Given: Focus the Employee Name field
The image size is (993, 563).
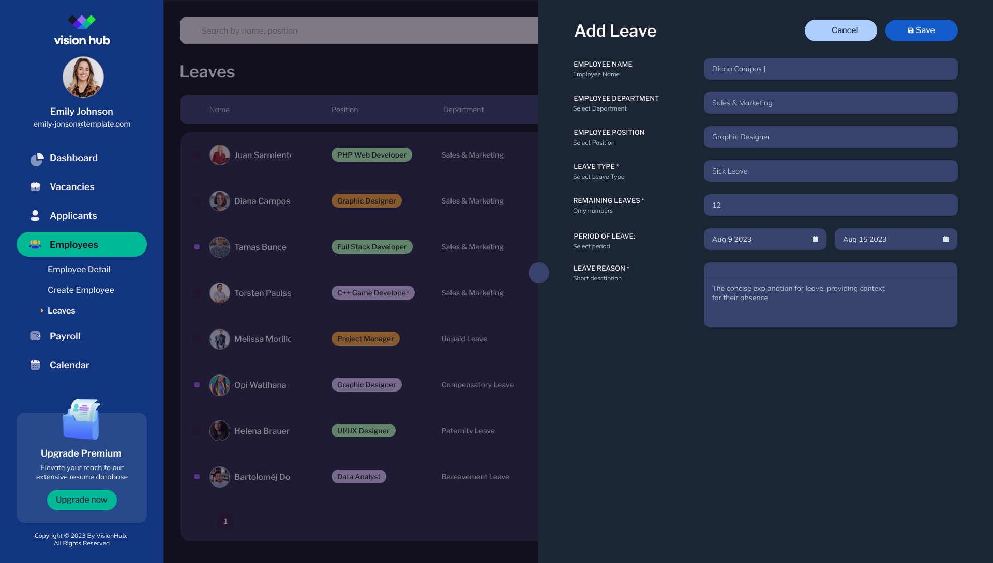Looking at the screenshot, I should (x=831, y=69).
